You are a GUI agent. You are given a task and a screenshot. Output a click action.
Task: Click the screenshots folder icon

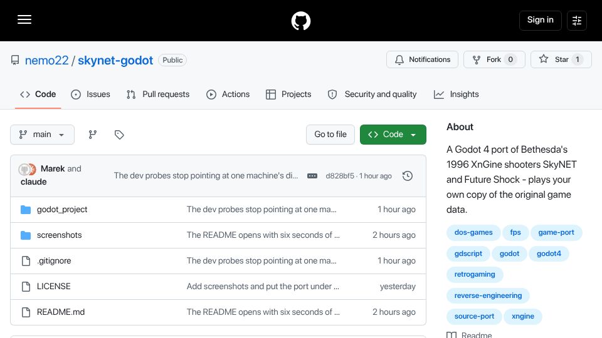click(26, 235)
